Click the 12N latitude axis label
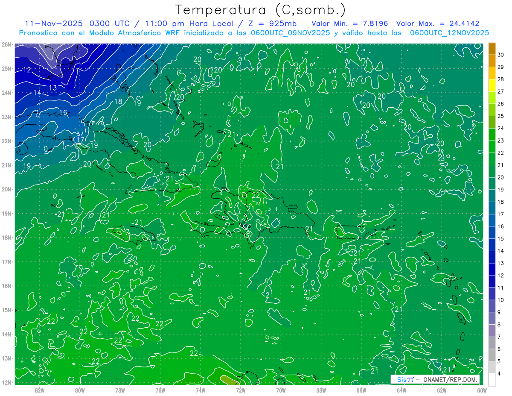The width and height of the screenshot is (512, 396). [x=6, y=382]
